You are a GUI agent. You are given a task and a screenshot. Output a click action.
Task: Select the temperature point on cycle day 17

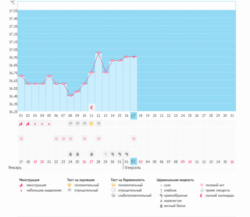[x=134, y=57]
